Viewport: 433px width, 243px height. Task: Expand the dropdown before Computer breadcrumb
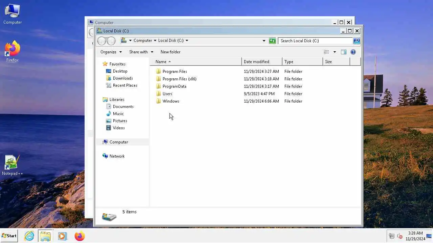point(130,40)
